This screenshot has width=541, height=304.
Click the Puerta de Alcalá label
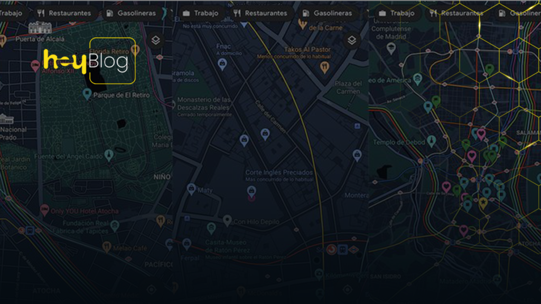(x=40, y=39)
